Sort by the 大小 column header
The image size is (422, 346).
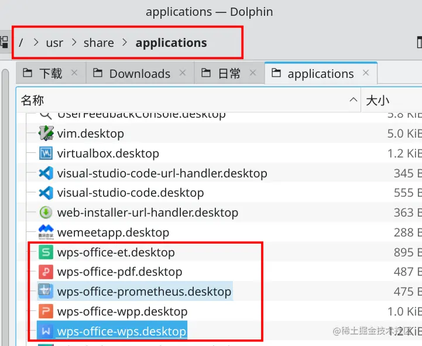[378, 100]
